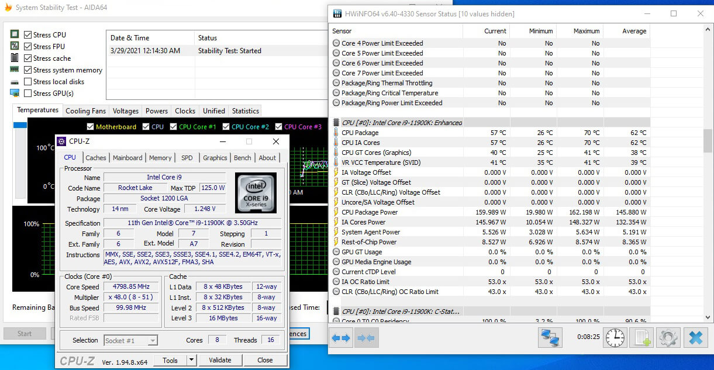Close sensors with the blue X icon

[695, 337]
